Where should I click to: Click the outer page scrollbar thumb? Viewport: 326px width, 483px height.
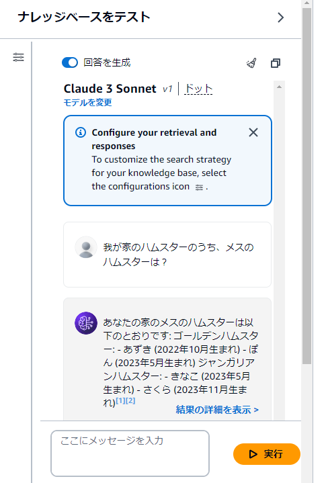click(x=307, y=186)
